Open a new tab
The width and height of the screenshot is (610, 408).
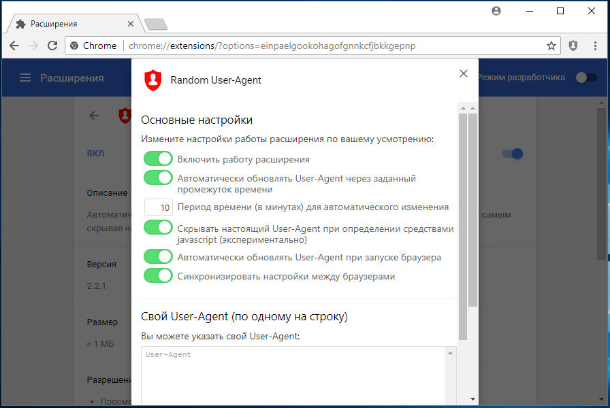pyautogui.click(x=156, y=24)
